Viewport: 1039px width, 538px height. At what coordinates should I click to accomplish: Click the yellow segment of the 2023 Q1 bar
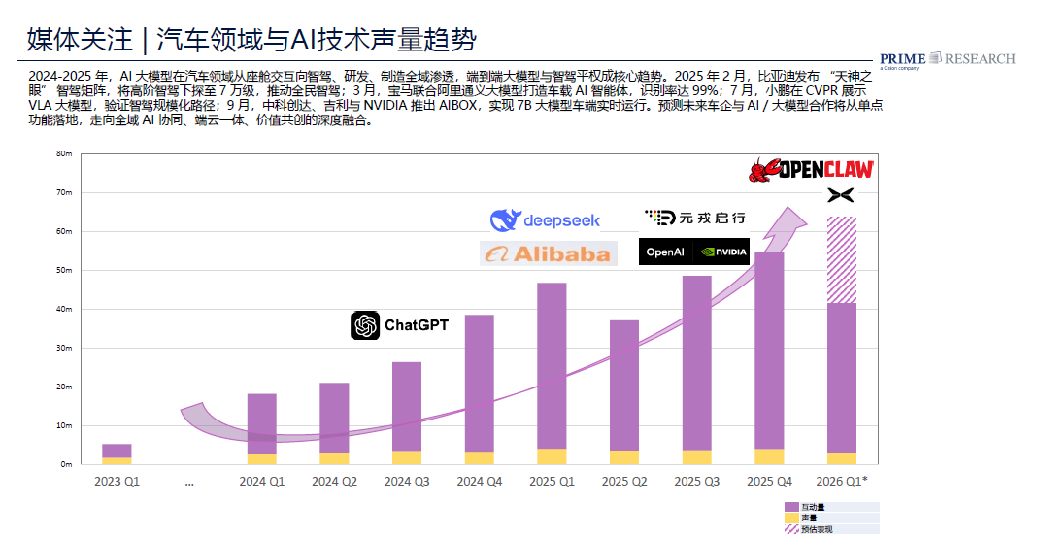[117, 461]
